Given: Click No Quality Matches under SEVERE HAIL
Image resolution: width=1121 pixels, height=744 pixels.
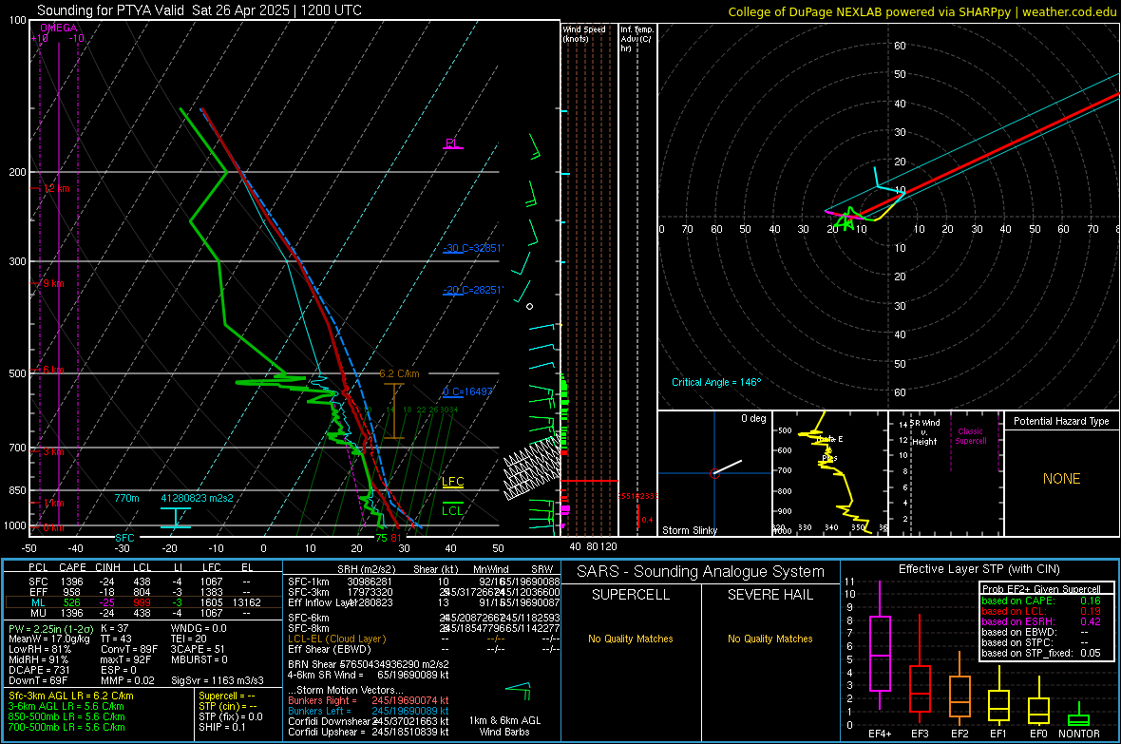Looking at the screenshot, I should point(769,639).
